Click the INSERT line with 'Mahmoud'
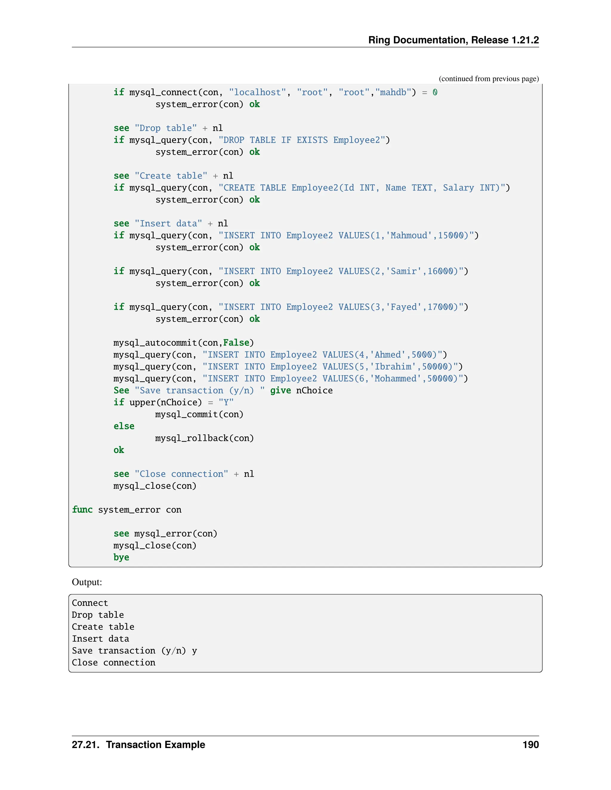Viewport: 611px width, 790px height. (x=296, y=236)
